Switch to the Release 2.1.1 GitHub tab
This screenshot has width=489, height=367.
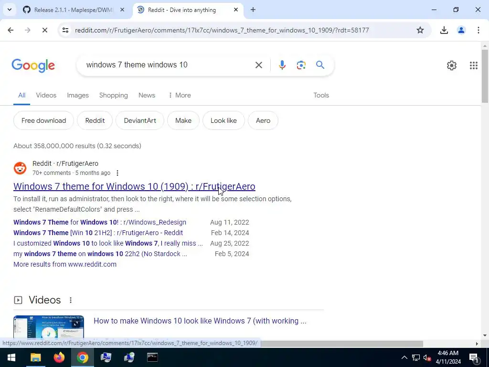tap(74, 10)
